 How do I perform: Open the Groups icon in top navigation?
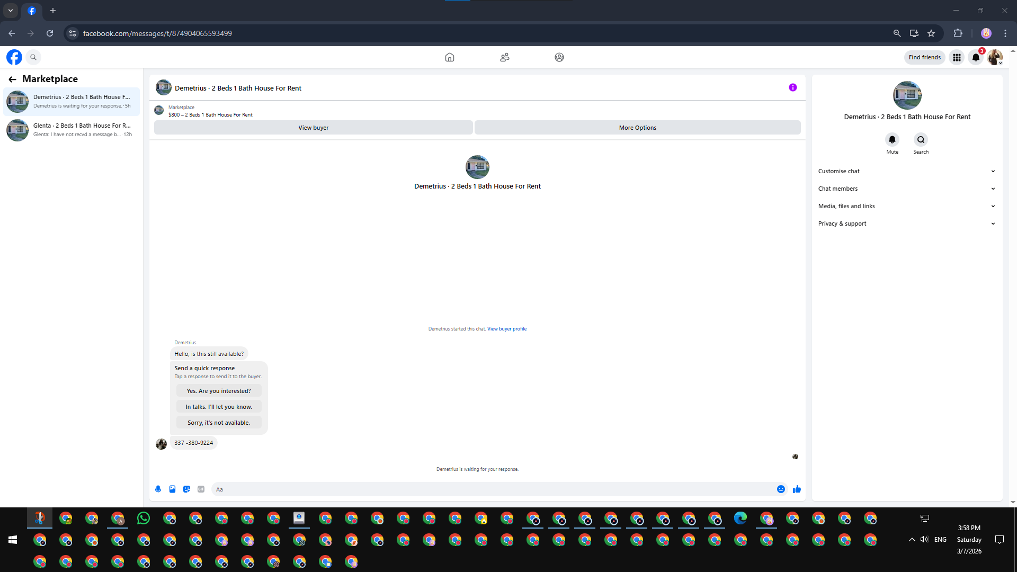559,57
